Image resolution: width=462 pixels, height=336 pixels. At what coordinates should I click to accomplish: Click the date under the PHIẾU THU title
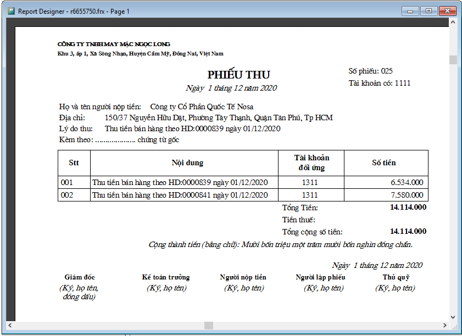tap(231, 88)
